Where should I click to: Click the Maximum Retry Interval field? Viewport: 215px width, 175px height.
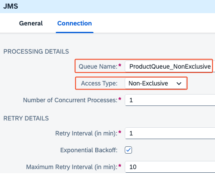(170, 167)
